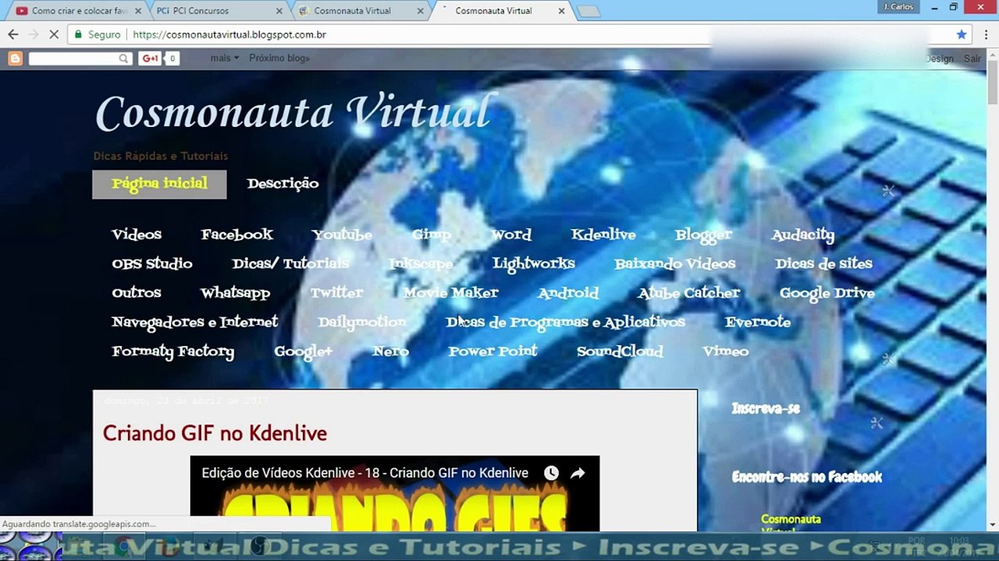Open the SoundCloud label link
This screenshot has width=999, height=561.
(620, 351)
